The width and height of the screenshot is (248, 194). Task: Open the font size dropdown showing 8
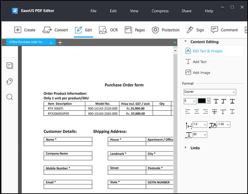click(x=190, y=101)
